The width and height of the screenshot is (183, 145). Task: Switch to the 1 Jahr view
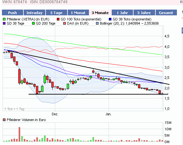click(122, 12)
